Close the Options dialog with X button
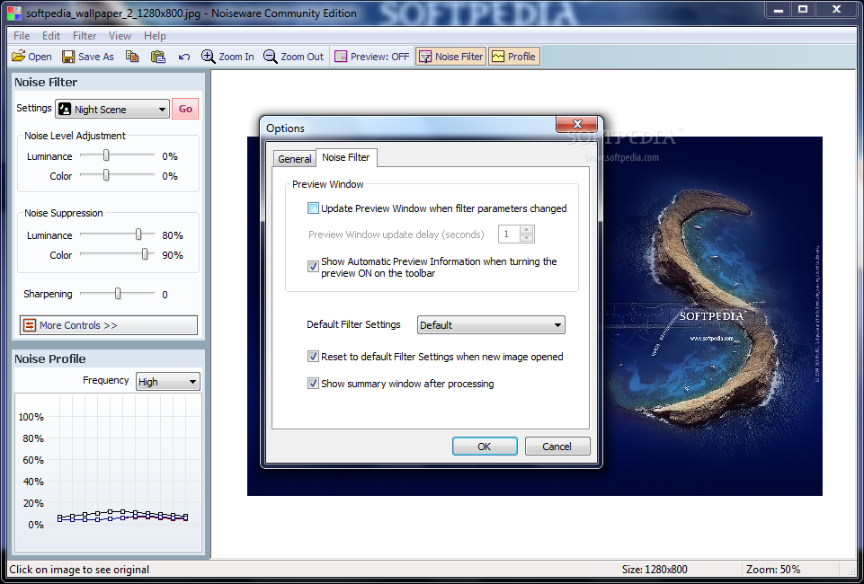The height and width of the screenshot is (584, 864). tap(577, 123)
